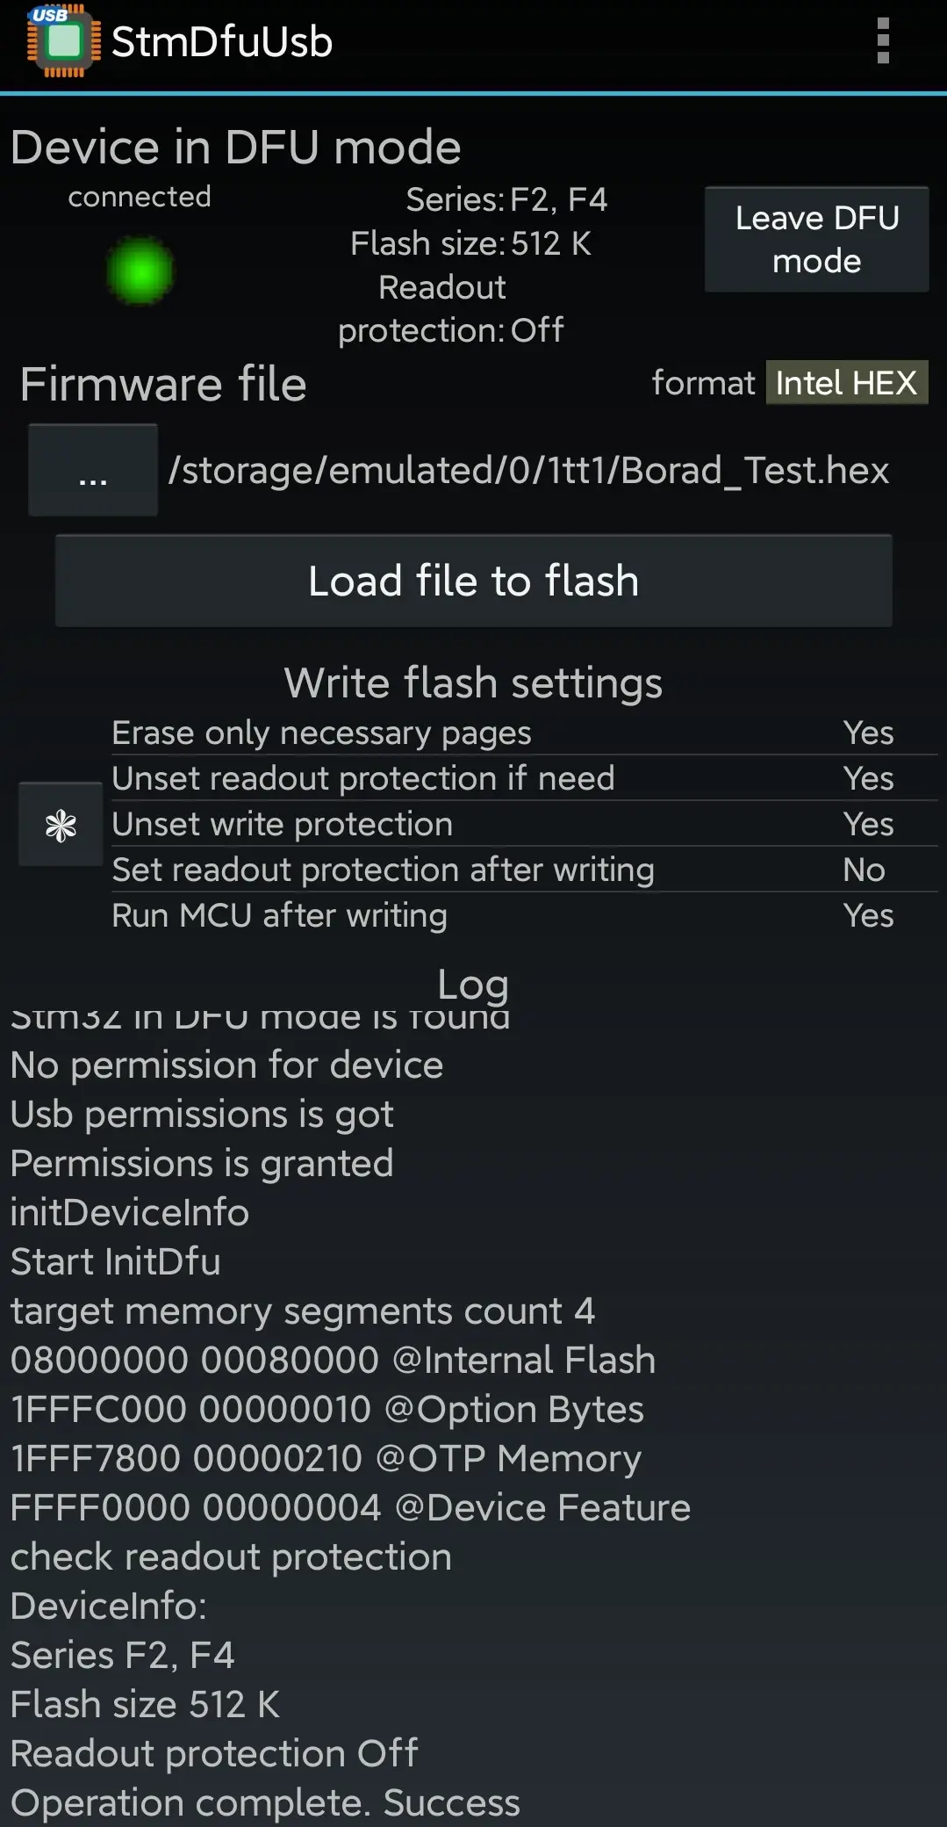Open the Intel HEX format dropdown
Viewport: 947px width, 1827px height.
pos(846,383)
